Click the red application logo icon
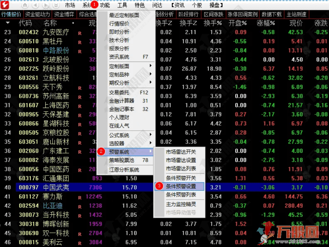This screenshot has height=247, width=329. point(5,5)
